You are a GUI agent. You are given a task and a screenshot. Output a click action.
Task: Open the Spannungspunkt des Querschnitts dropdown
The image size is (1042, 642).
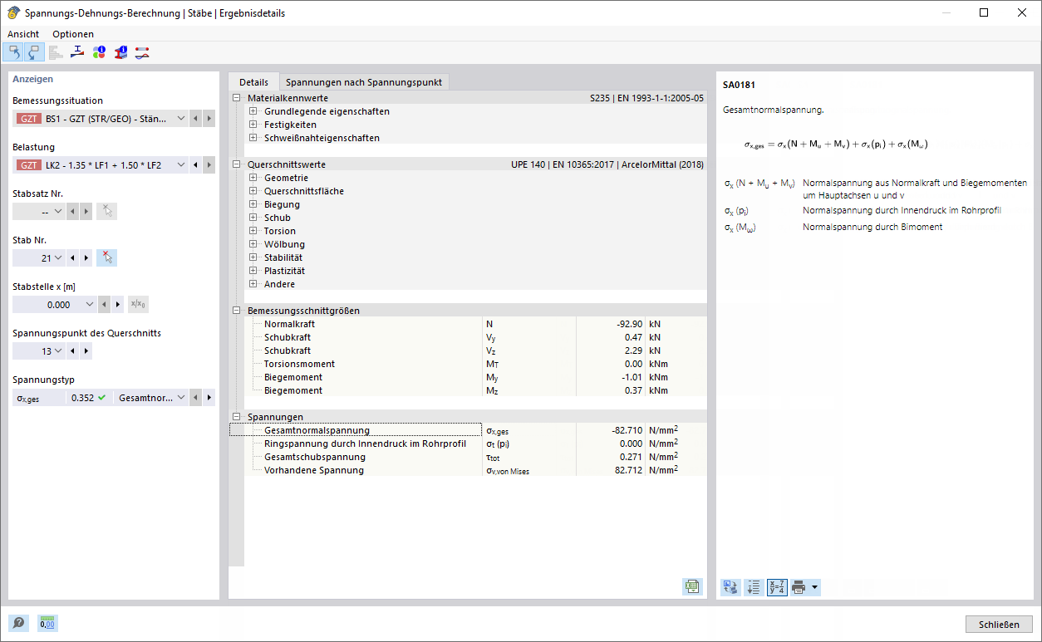(58, 350)
